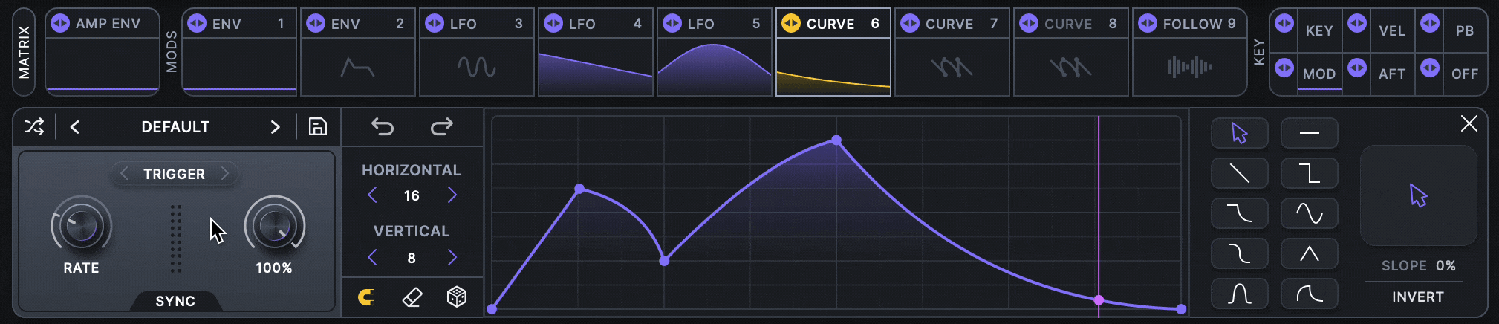Increase the horizontal grid value

(452, 195)
